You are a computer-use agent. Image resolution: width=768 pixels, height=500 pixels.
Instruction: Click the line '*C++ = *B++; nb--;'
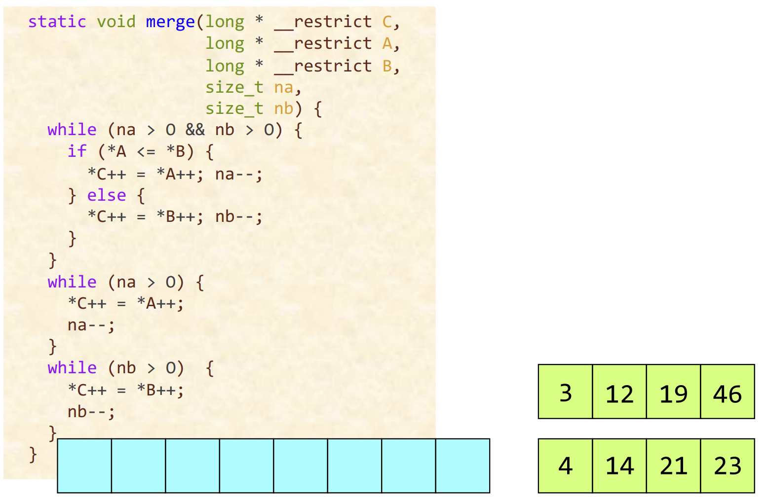(x=175, y=217)
